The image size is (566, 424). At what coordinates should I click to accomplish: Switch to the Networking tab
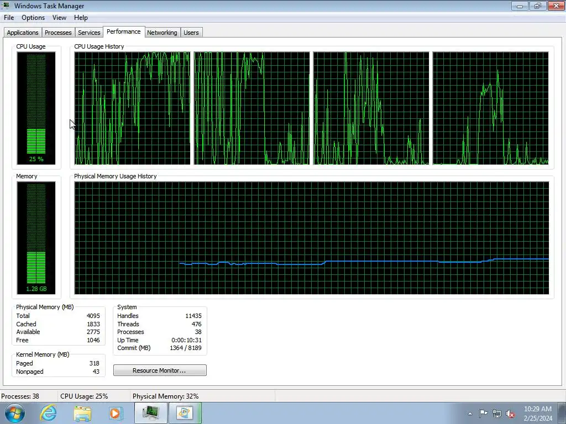[162, 33]
